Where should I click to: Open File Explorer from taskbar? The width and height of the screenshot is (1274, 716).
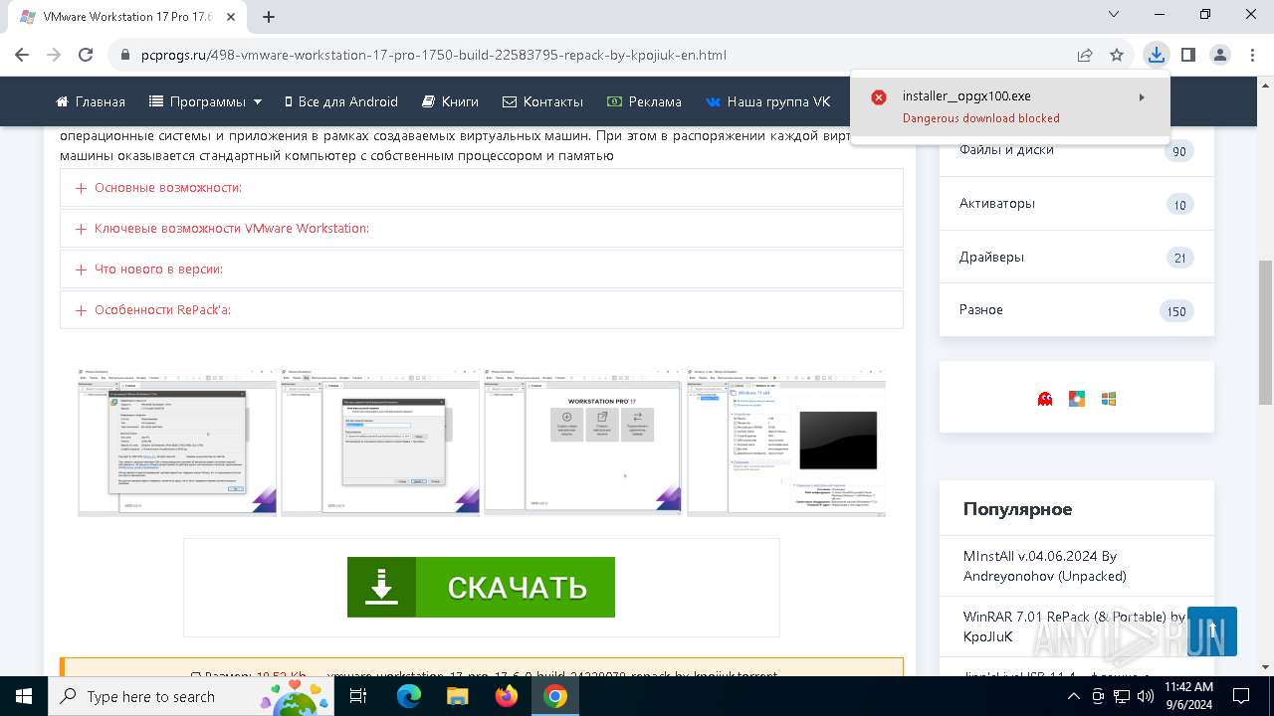tap(458, 696)
